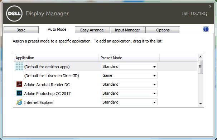The image size is (217, 140).
Task: Expand preset dropdown for Adobe Acrobat Reader DC
Action: pos(129,84)
